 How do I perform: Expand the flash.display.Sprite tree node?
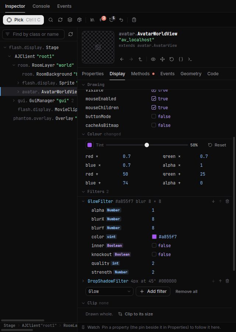coord(18,83)
